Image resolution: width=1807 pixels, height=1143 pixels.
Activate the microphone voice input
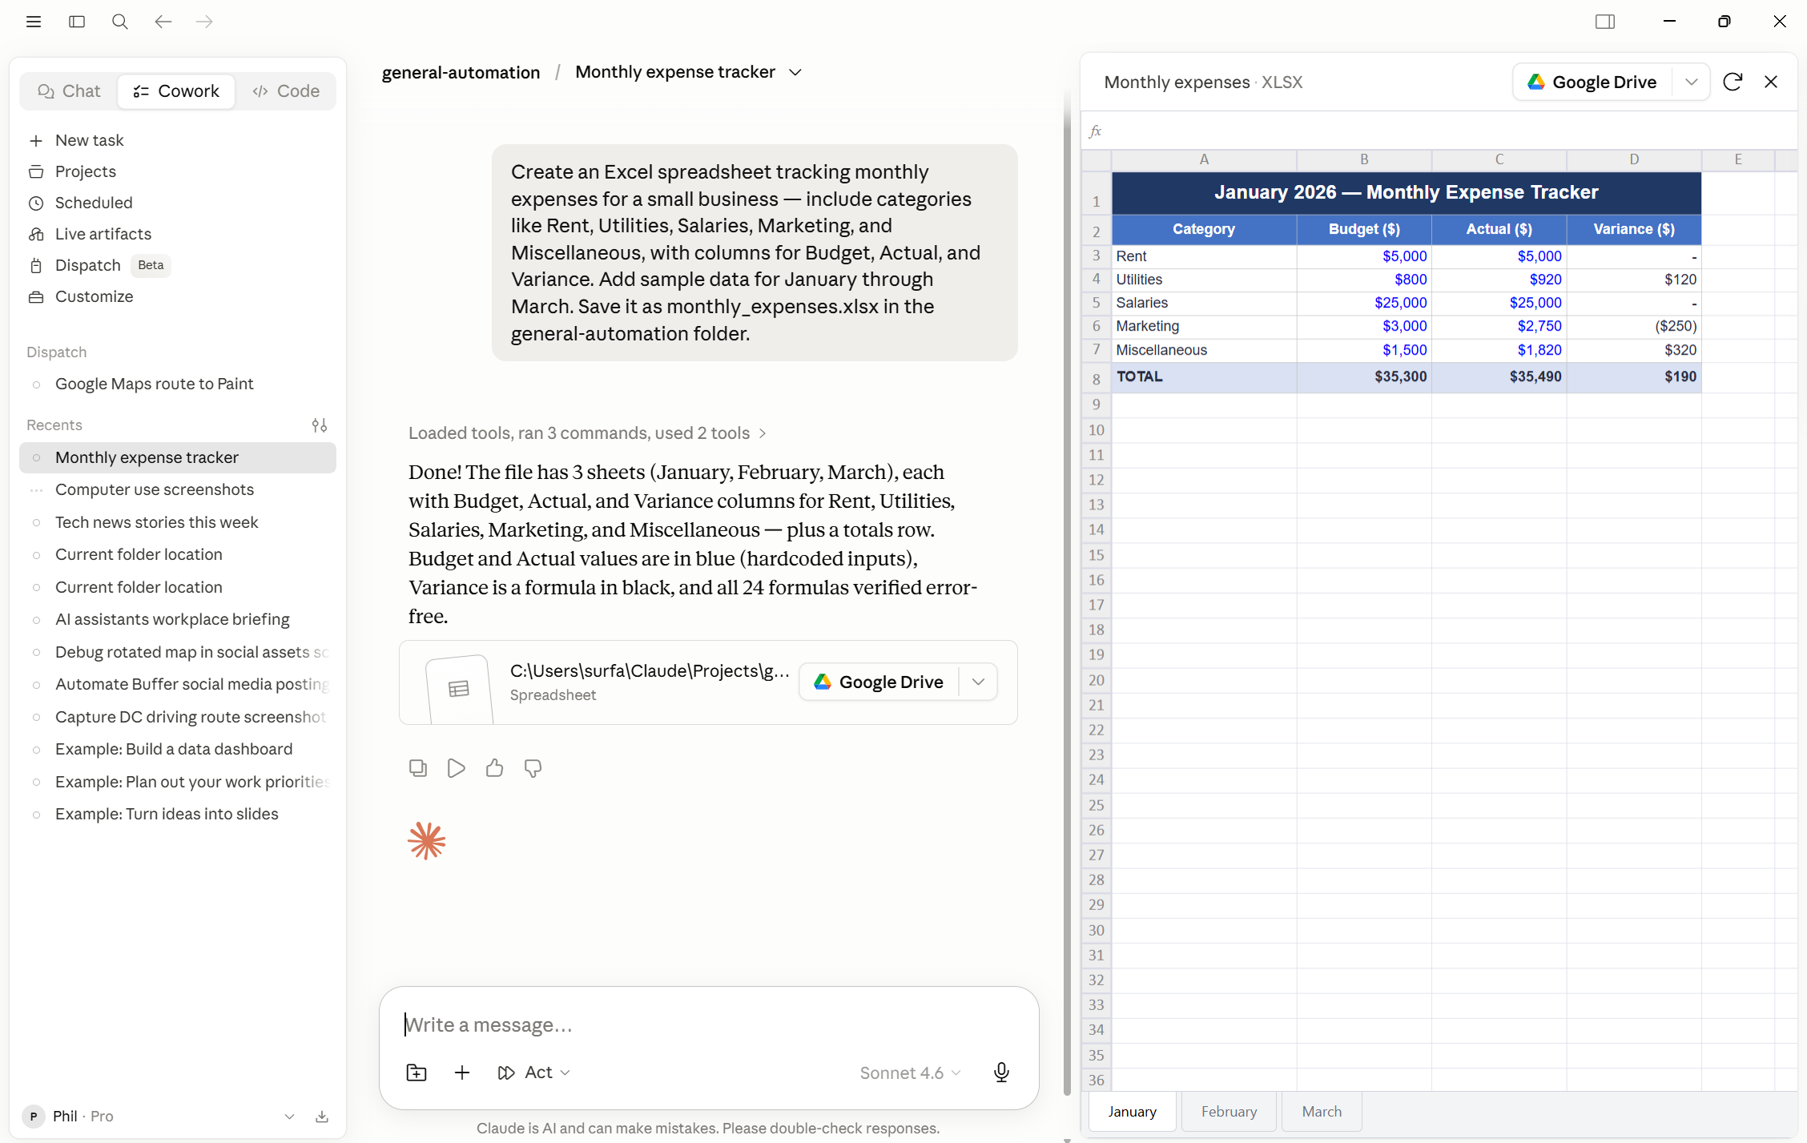[x=1001, y=1073]
